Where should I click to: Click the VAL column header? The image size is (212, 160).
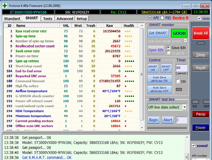(x=66, y=25)
